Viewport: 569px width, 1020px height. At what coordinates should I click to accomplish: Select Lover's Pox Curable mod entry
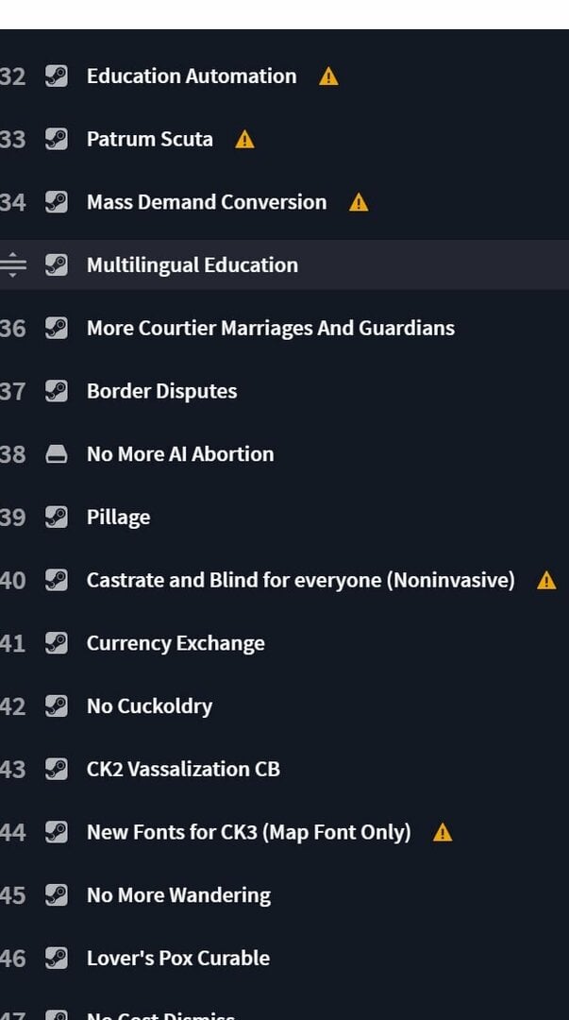284,959
